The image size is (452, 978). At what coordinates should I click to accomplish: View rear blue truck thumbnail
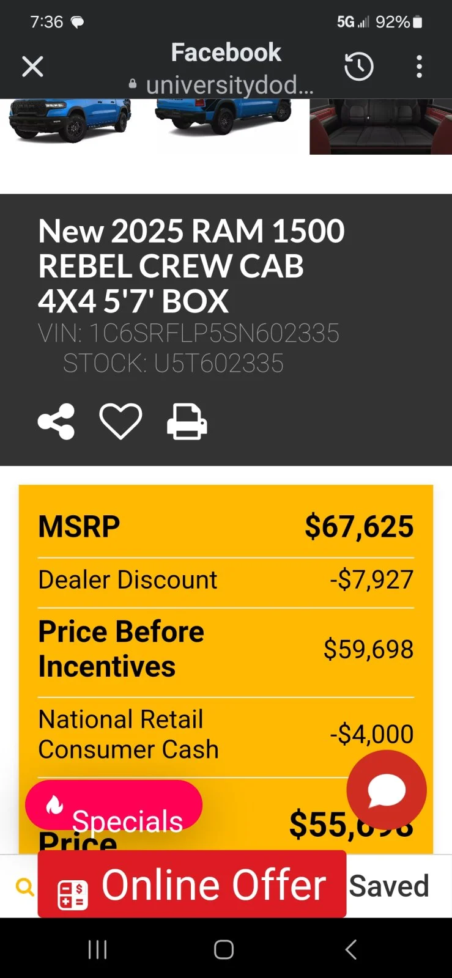point(223,116)
